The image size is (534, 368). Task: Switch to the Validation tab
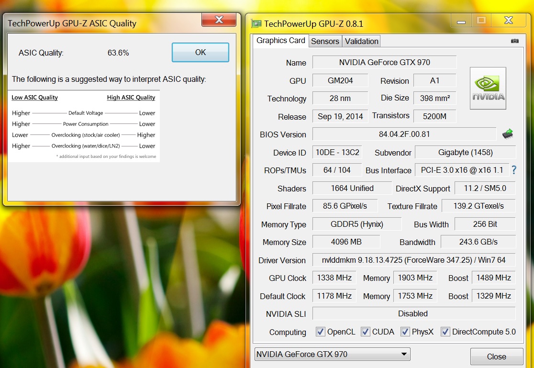(x=361, y=41)
